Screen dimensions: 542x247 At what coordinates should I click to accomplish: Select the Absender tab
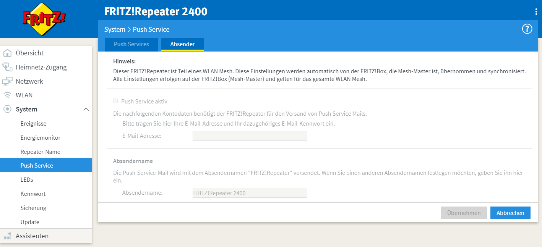click(182, 44)
